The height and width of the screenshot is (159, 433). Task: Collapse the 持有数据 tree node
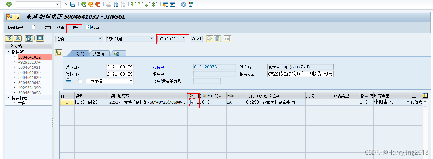9,98
